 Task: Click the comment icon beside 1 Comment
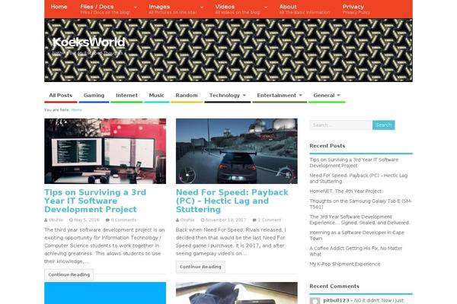tap(254, 220)
